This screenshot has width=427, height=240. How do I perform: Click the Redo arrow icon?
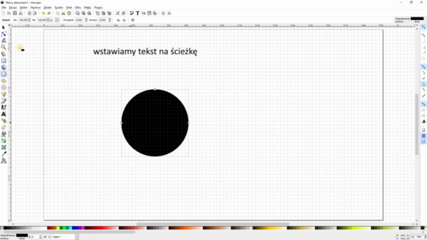click(x=49, y=13)
